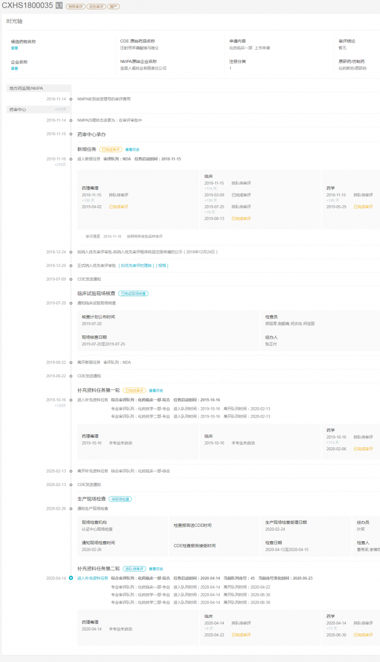380x662 pixels.
Task: Click company name 宜昌人福药业有限责任公司
Action: click(143, 68)
